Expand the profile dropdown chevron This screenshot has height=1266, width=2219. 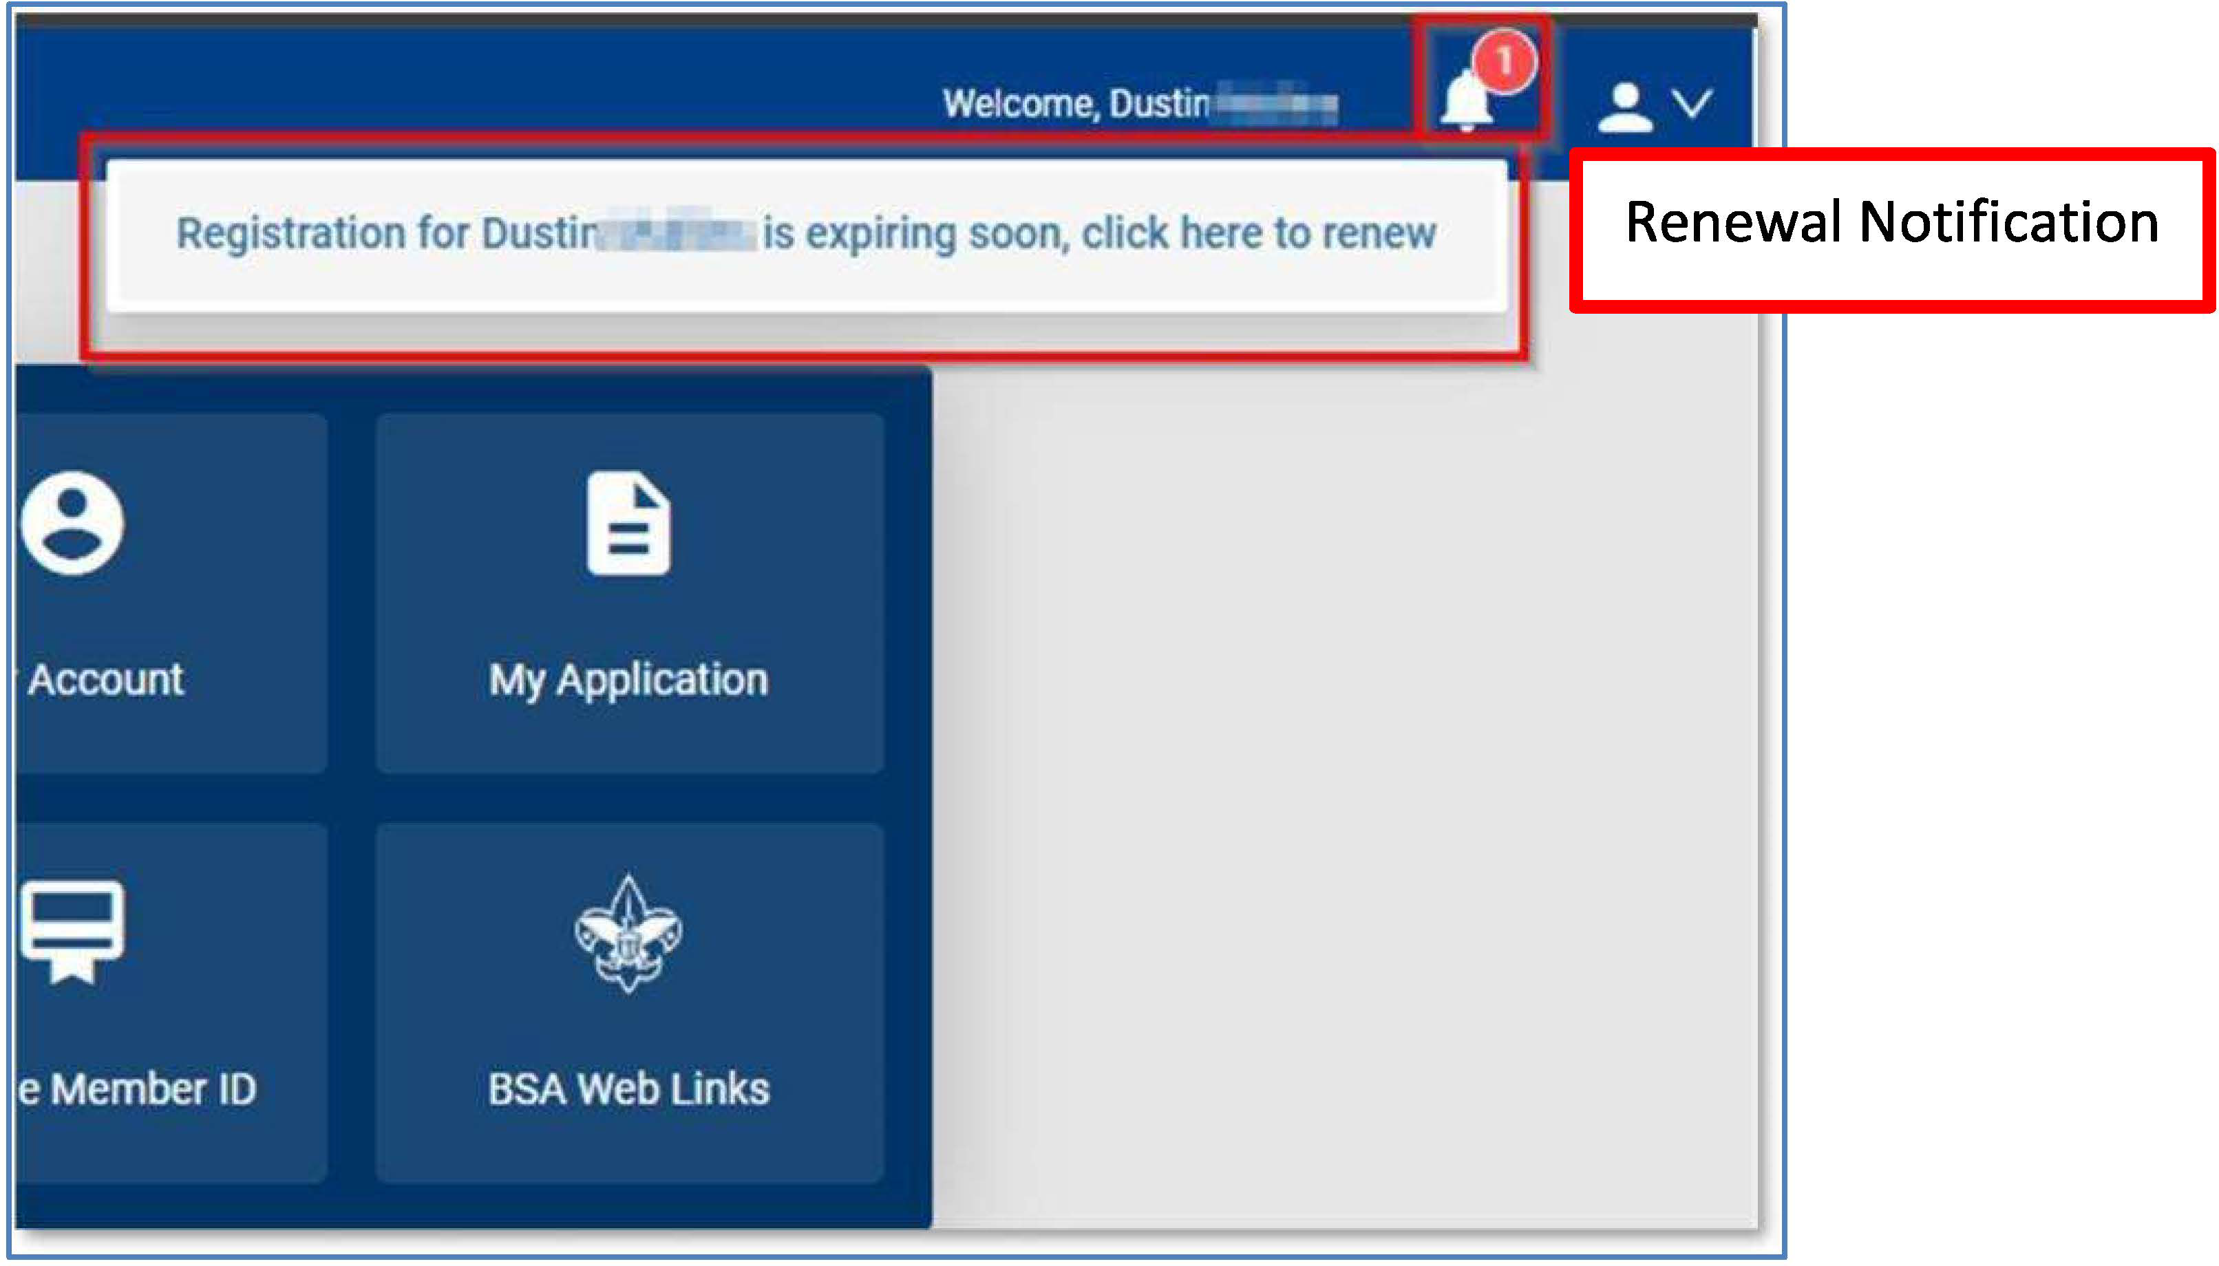point(1693,103)
